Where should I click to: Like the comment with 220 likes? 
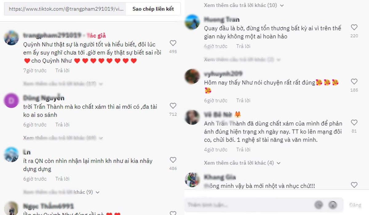[354, 27]
